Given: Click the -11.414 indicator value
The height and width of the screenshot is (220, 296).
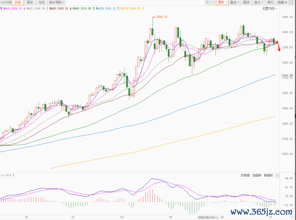Looking at the screenshot, I should pos(6,175).
